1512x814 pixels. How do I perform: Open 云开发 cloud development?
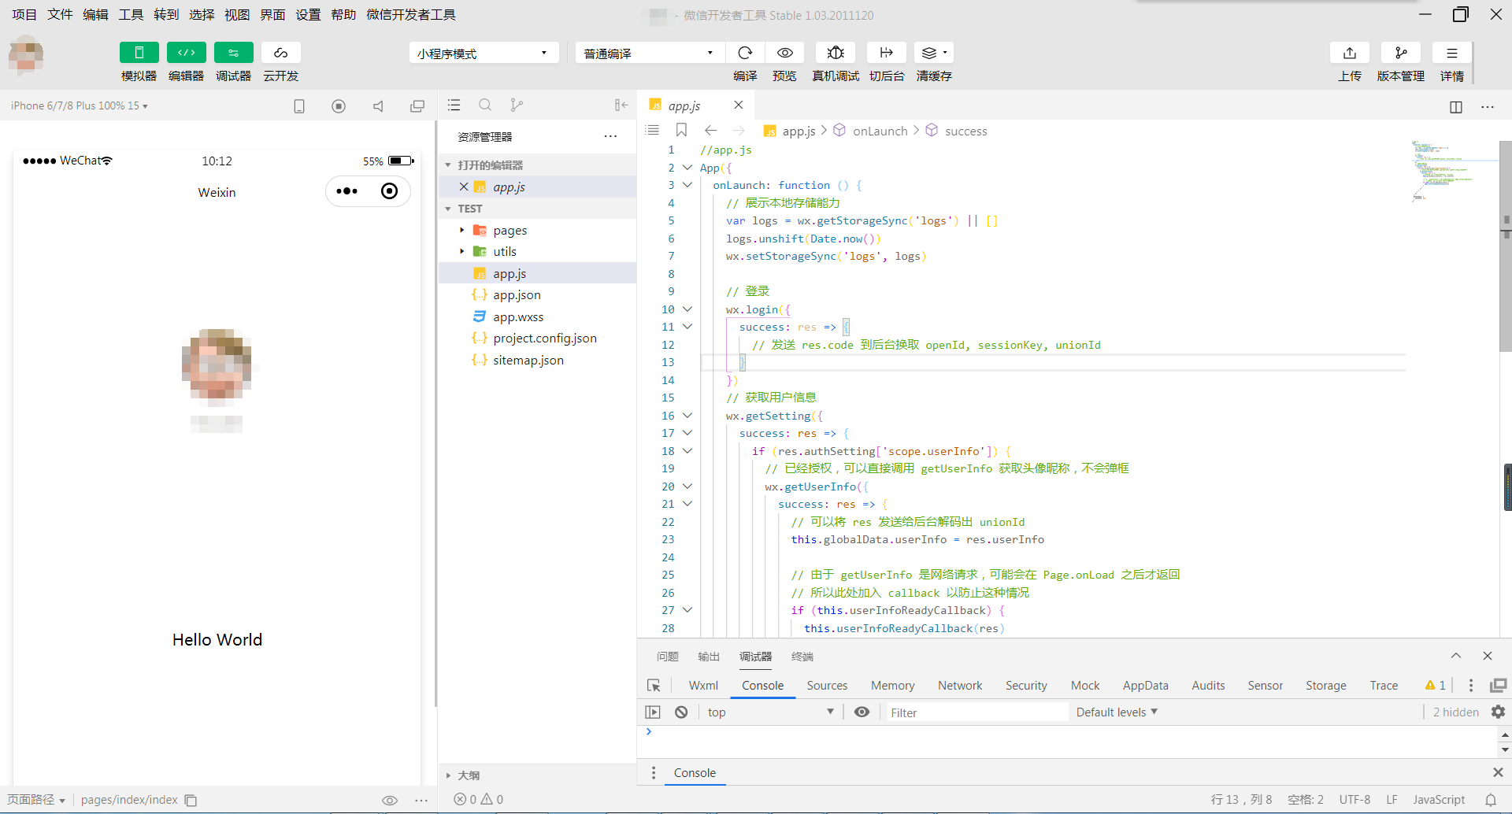(x=280, y=53)
